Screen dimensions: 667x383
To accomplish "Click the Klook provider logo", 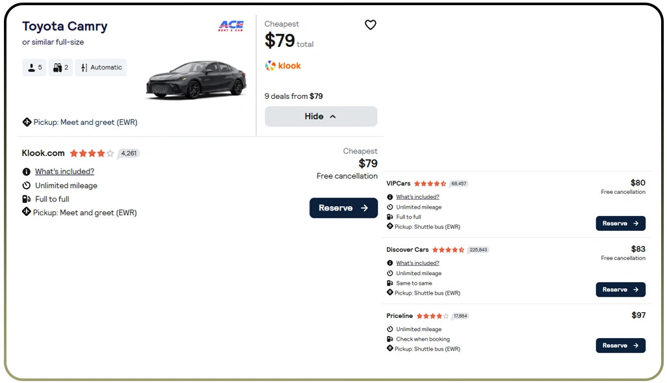I will [282, 65].
